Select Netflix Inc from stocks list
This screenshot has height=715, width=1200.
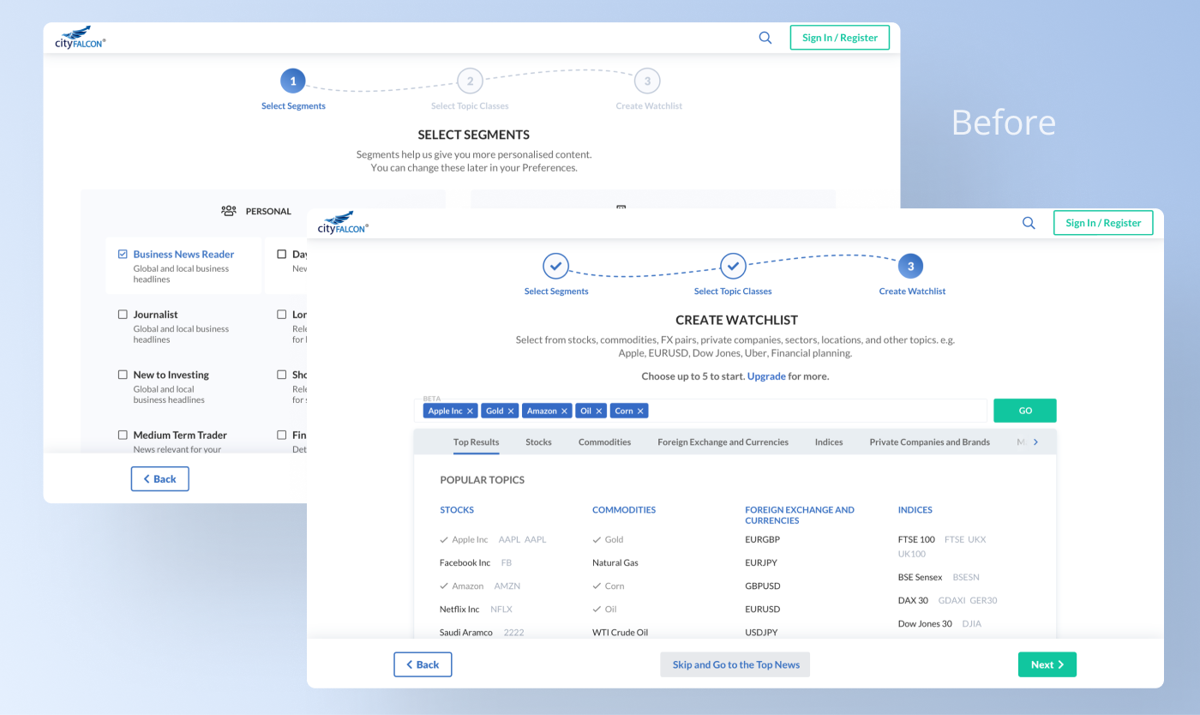tap(459, 609)
